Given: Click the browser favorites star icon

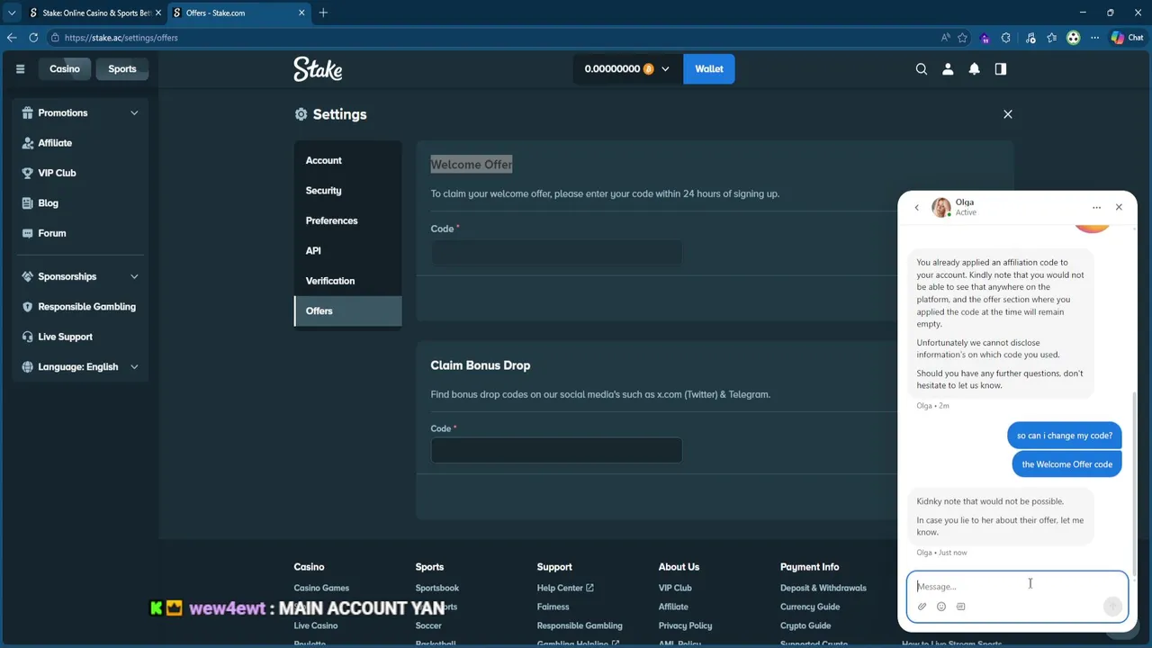Looking at the screenshot, I should click(x=962, y=38).
